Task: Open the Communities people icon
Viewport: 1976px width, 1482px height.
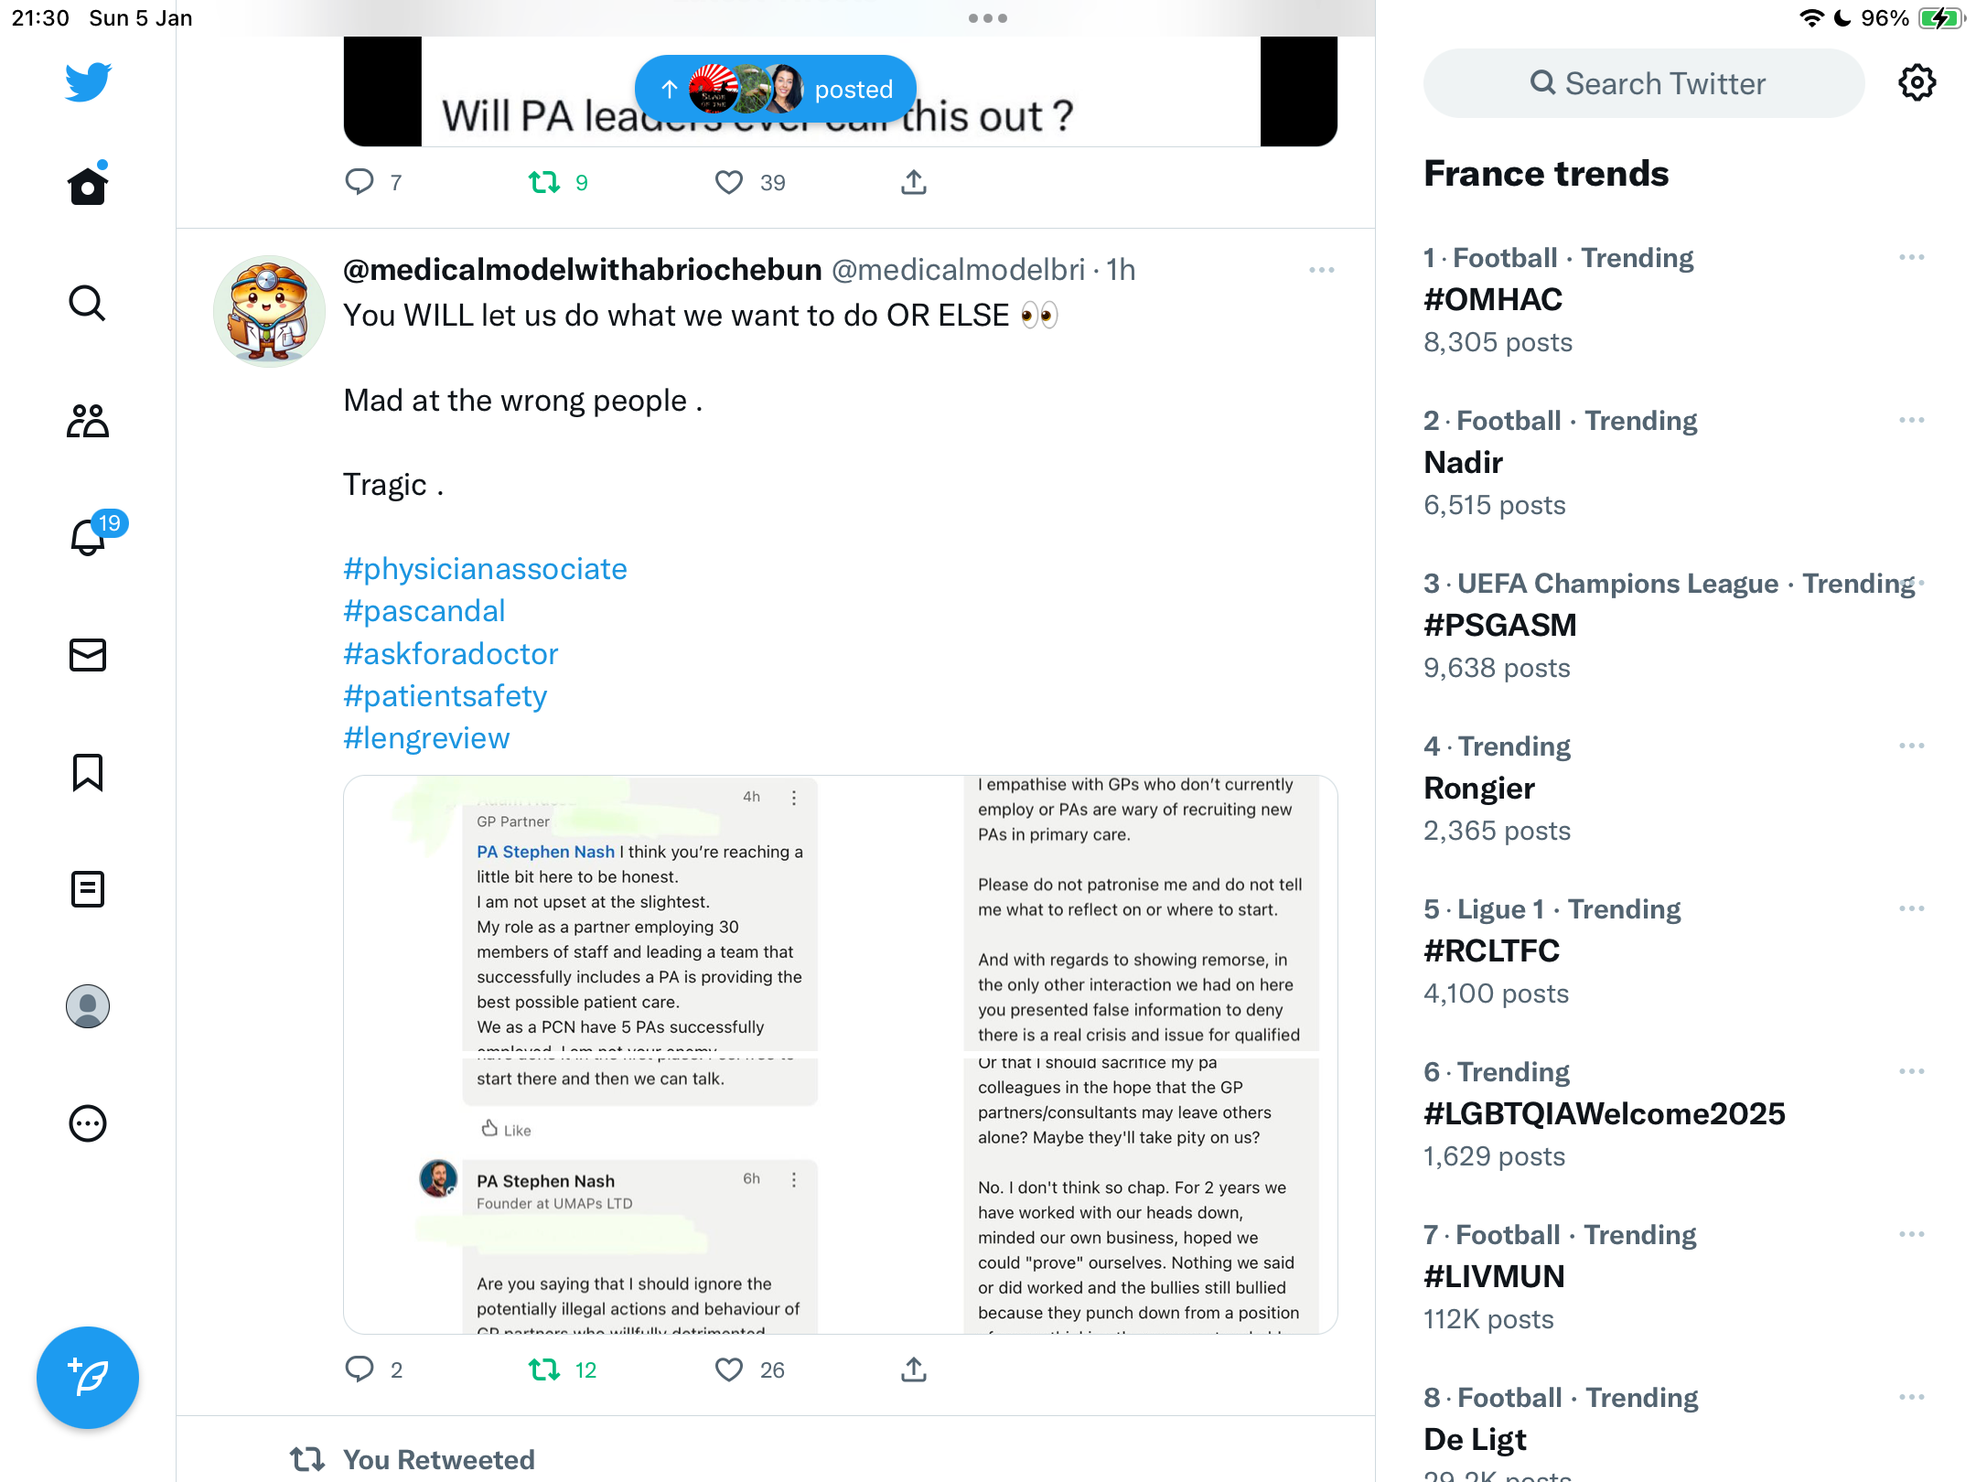Action: coord(88,420)
